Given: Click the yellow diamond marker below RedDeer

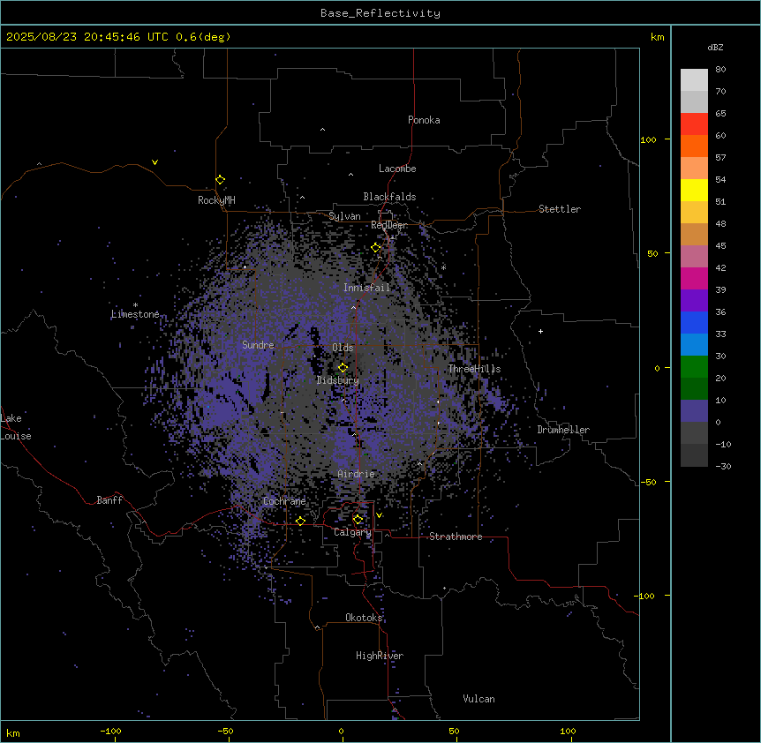Looking at the screenshot, I should [x=376, y=248].
